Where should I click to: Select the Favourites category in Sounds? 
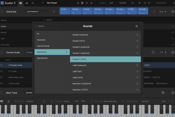click(x=41, y=40)
